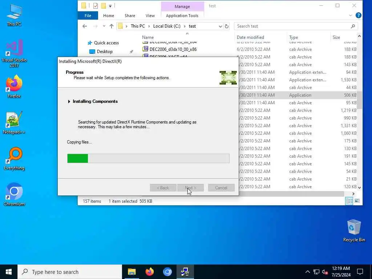The width and height of the screenshot is (372, 279).
Task: Switch to Firefox in the taskbar
Action: click(x=149, y=272)
